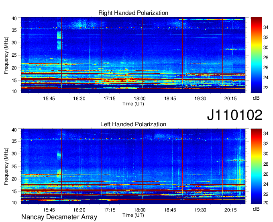Click the 18:45 tick under top plot
This screenshot has height=222, width=273.
pos(170,99)
